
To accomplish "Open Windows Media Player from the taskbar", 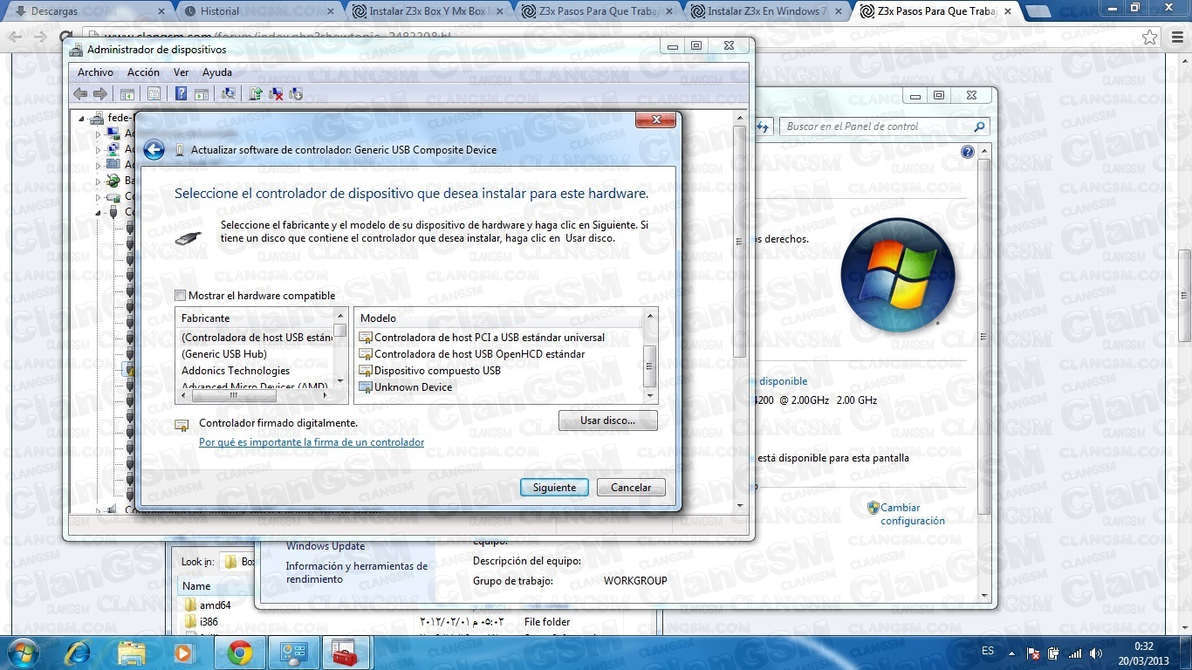I will 183,653.
